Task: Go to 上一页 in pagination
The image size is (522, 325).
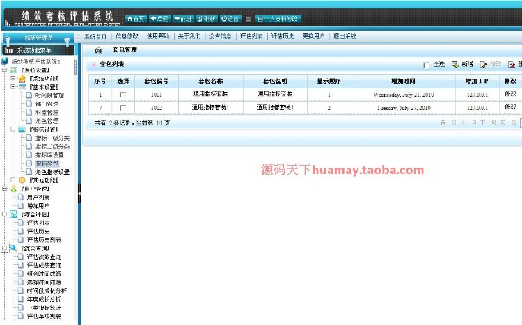Action: pos(468,122)
